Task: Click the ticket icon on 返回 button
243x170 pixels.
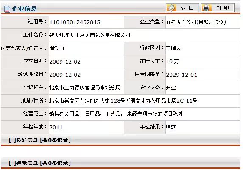Action: click(171, 8)
